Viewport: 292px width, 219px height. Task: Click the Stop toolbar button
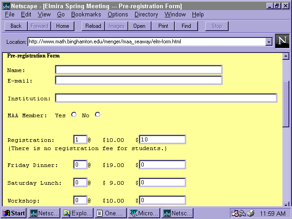pyautogui.click(x=217, y=26)
